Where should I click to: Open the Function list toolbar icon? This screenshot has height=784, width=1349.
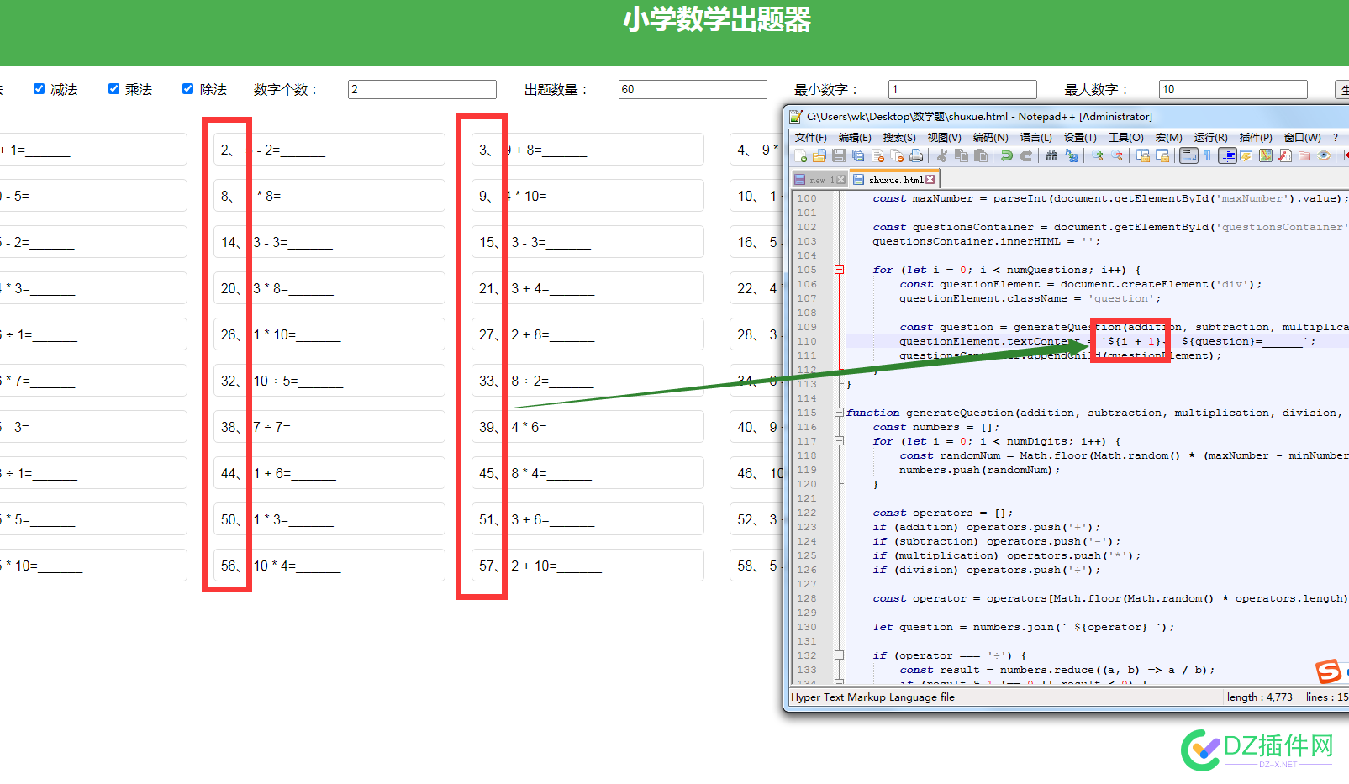[1284, 155]
